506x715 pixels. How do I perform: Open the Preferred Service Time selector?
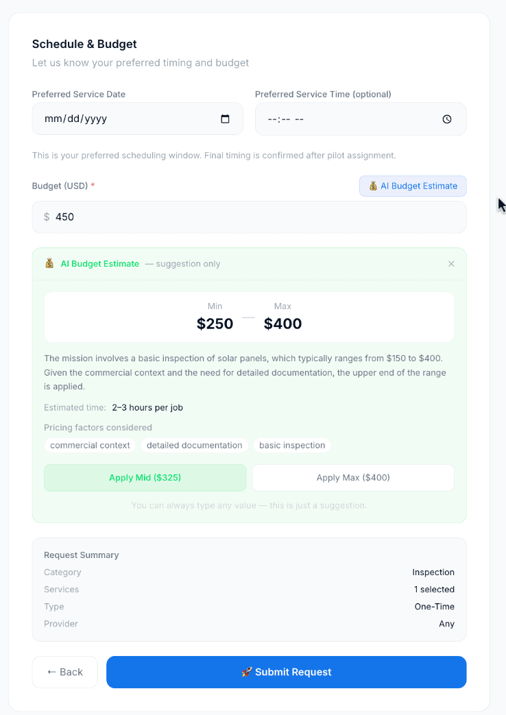click(361, 118)
